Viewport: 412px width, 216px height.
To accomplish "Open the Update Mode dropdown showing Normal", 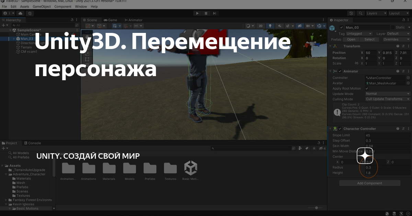I will 387,94.
